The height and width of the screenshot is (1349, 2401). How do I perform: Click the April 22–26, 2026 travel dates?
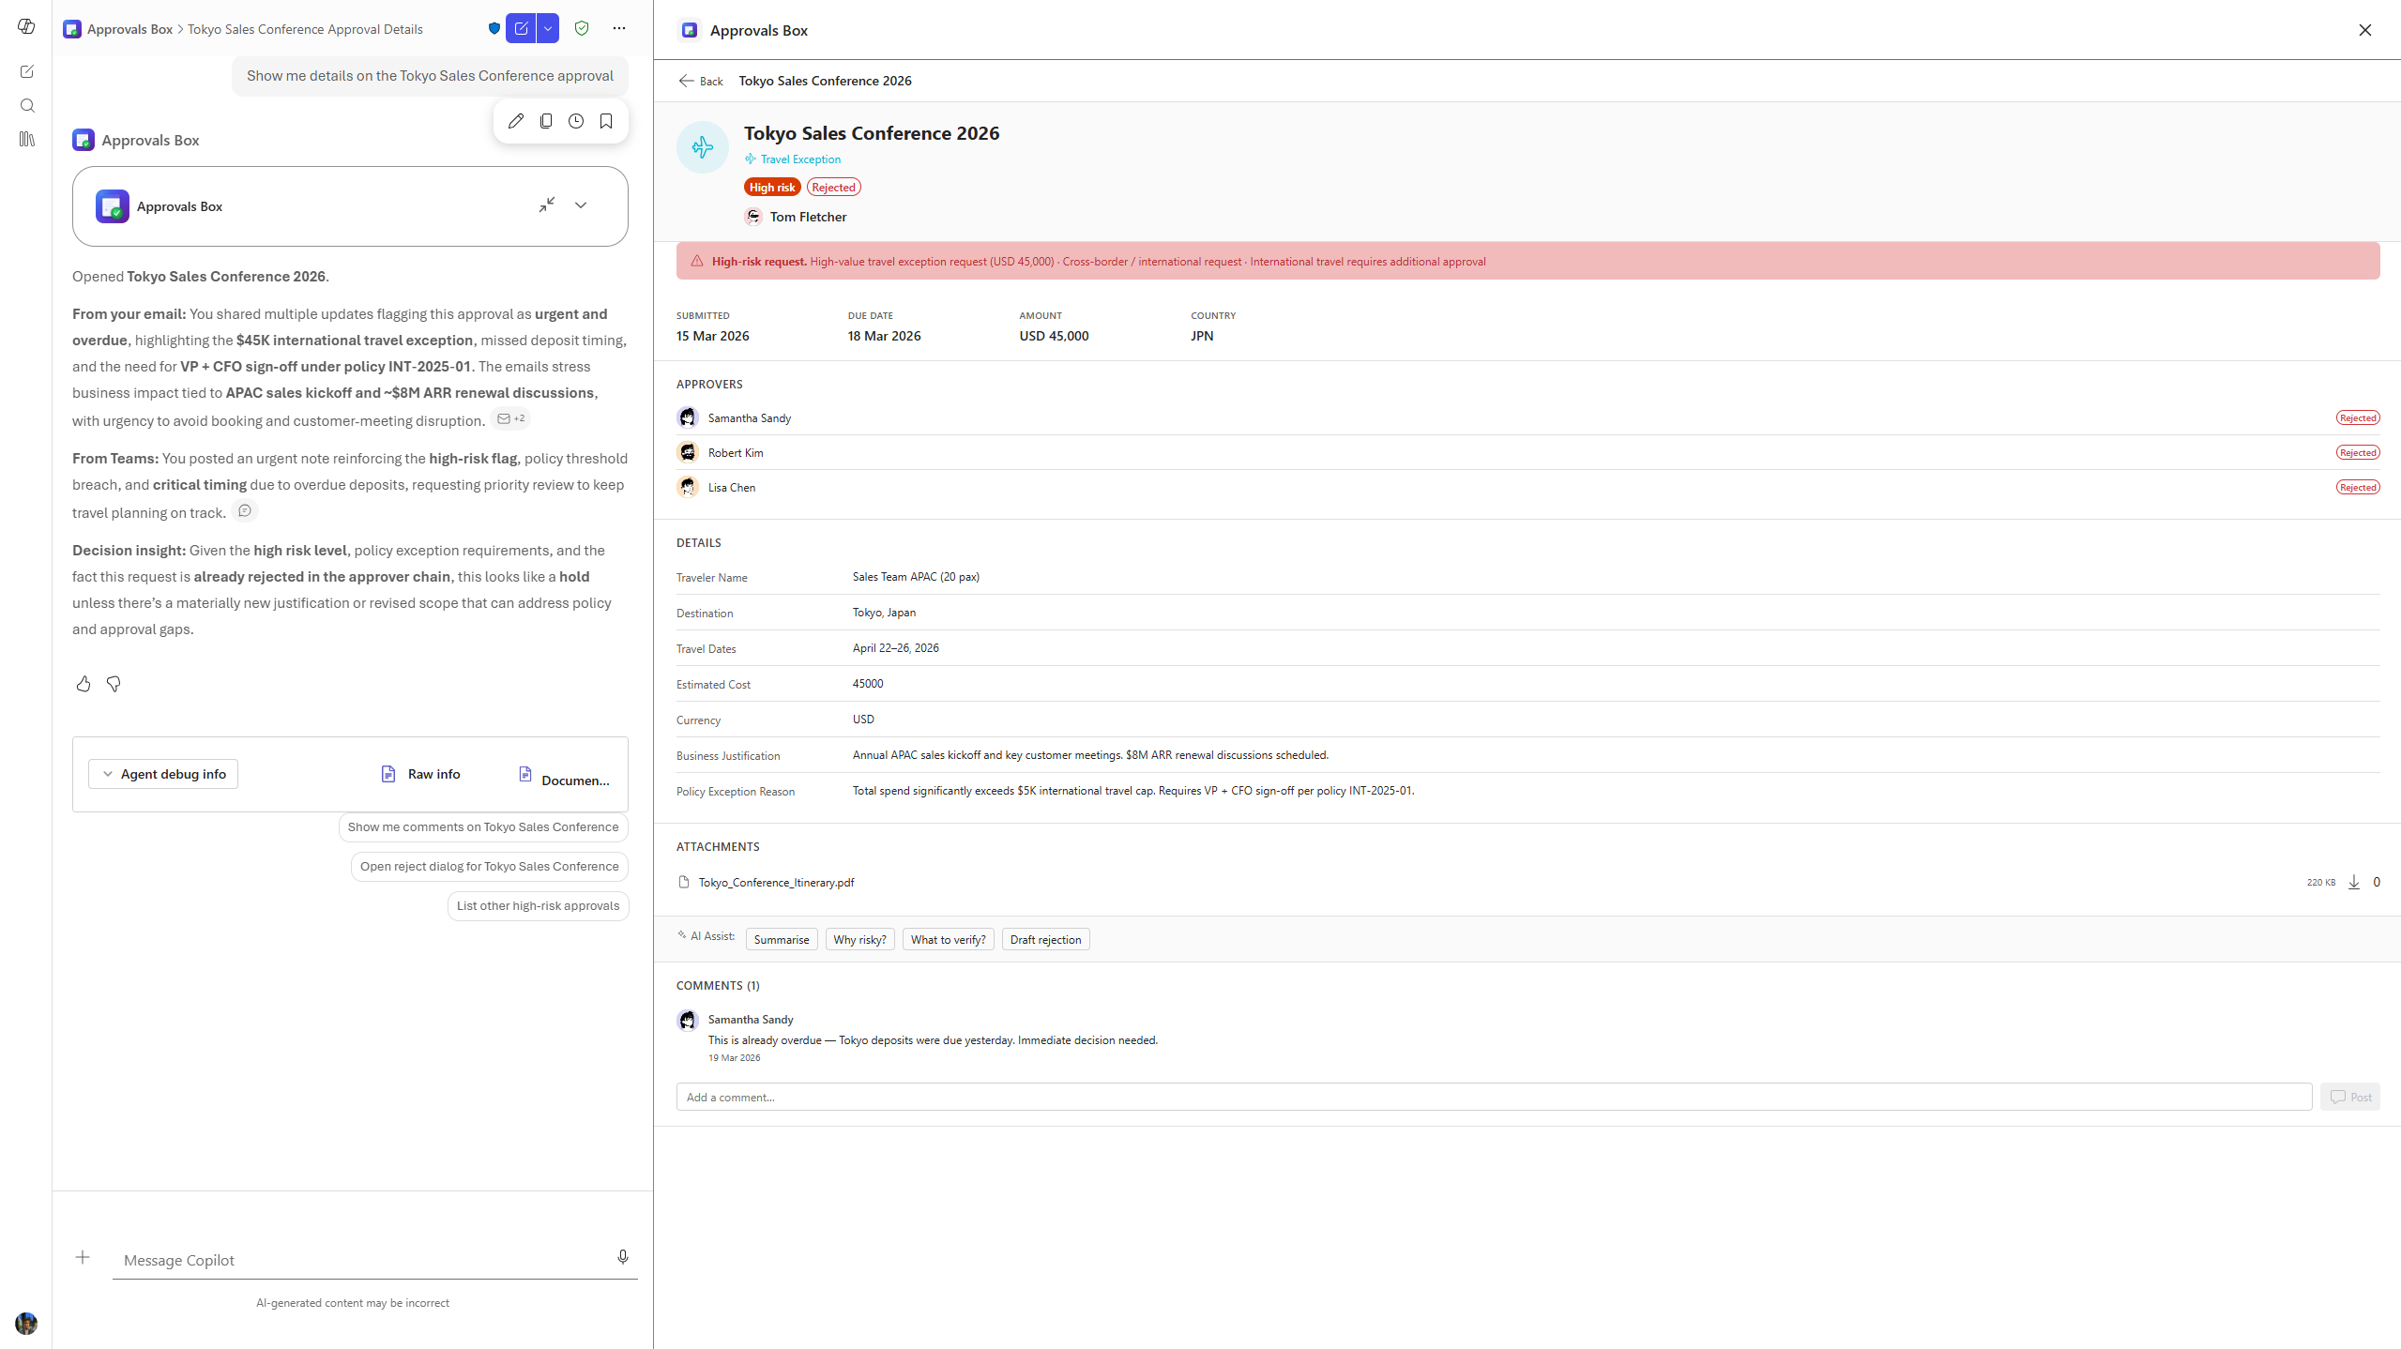[x=895, y=648]
